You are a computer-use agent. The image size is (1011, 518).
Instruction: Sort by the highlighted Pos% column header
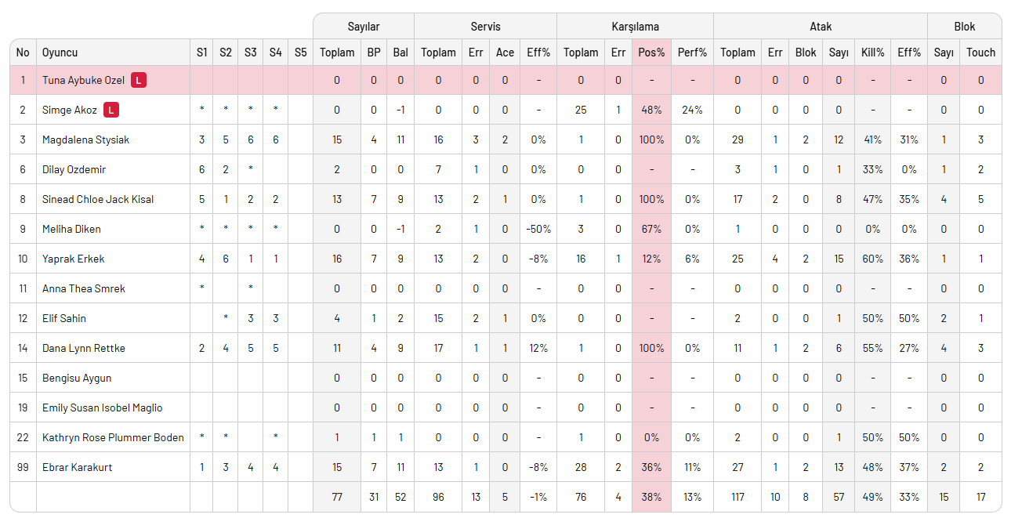coord(651,53)
